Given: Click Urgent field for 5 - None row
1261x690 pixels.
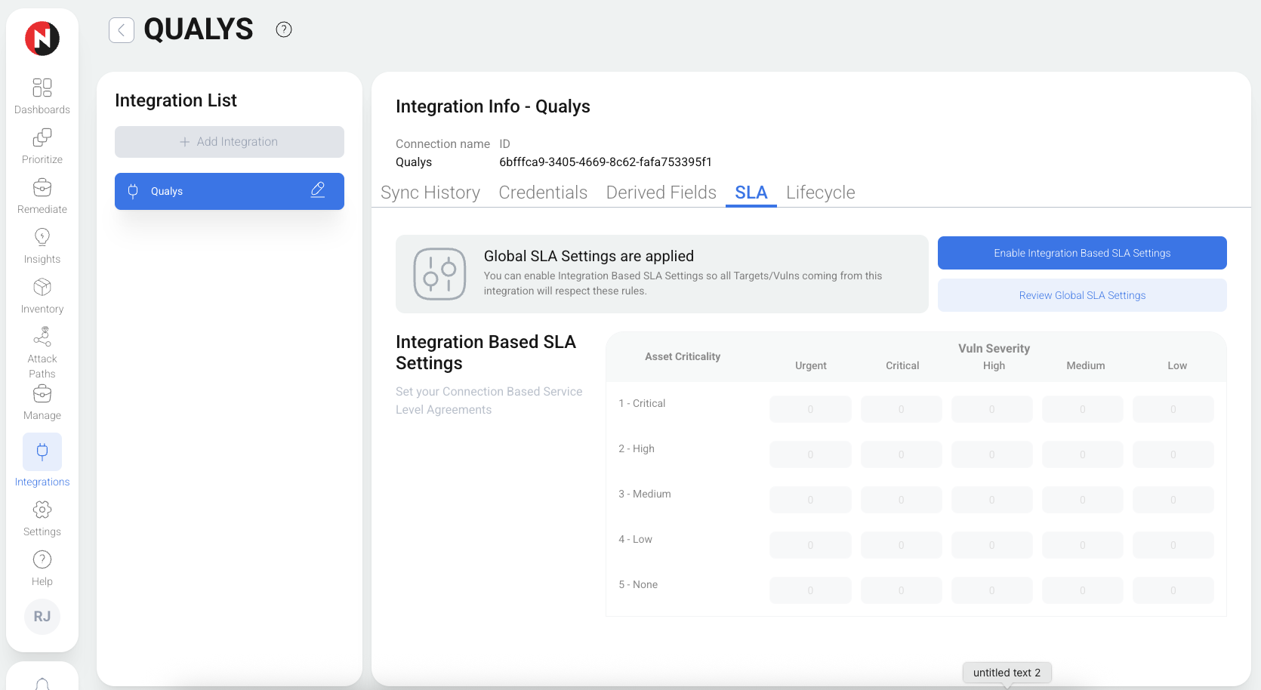Looking at the screenshot, I should 810,590.
